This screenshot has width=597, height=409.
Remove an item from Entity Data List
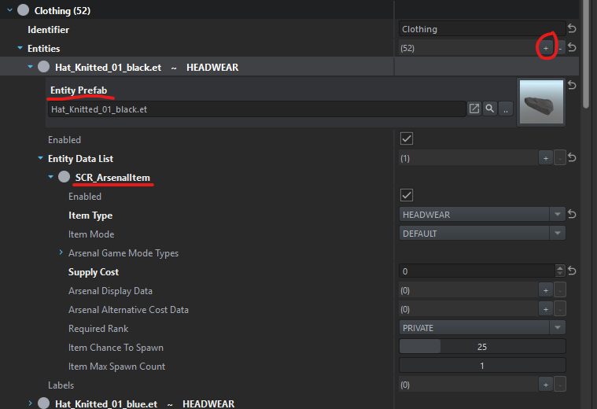[x=560, y=158]
